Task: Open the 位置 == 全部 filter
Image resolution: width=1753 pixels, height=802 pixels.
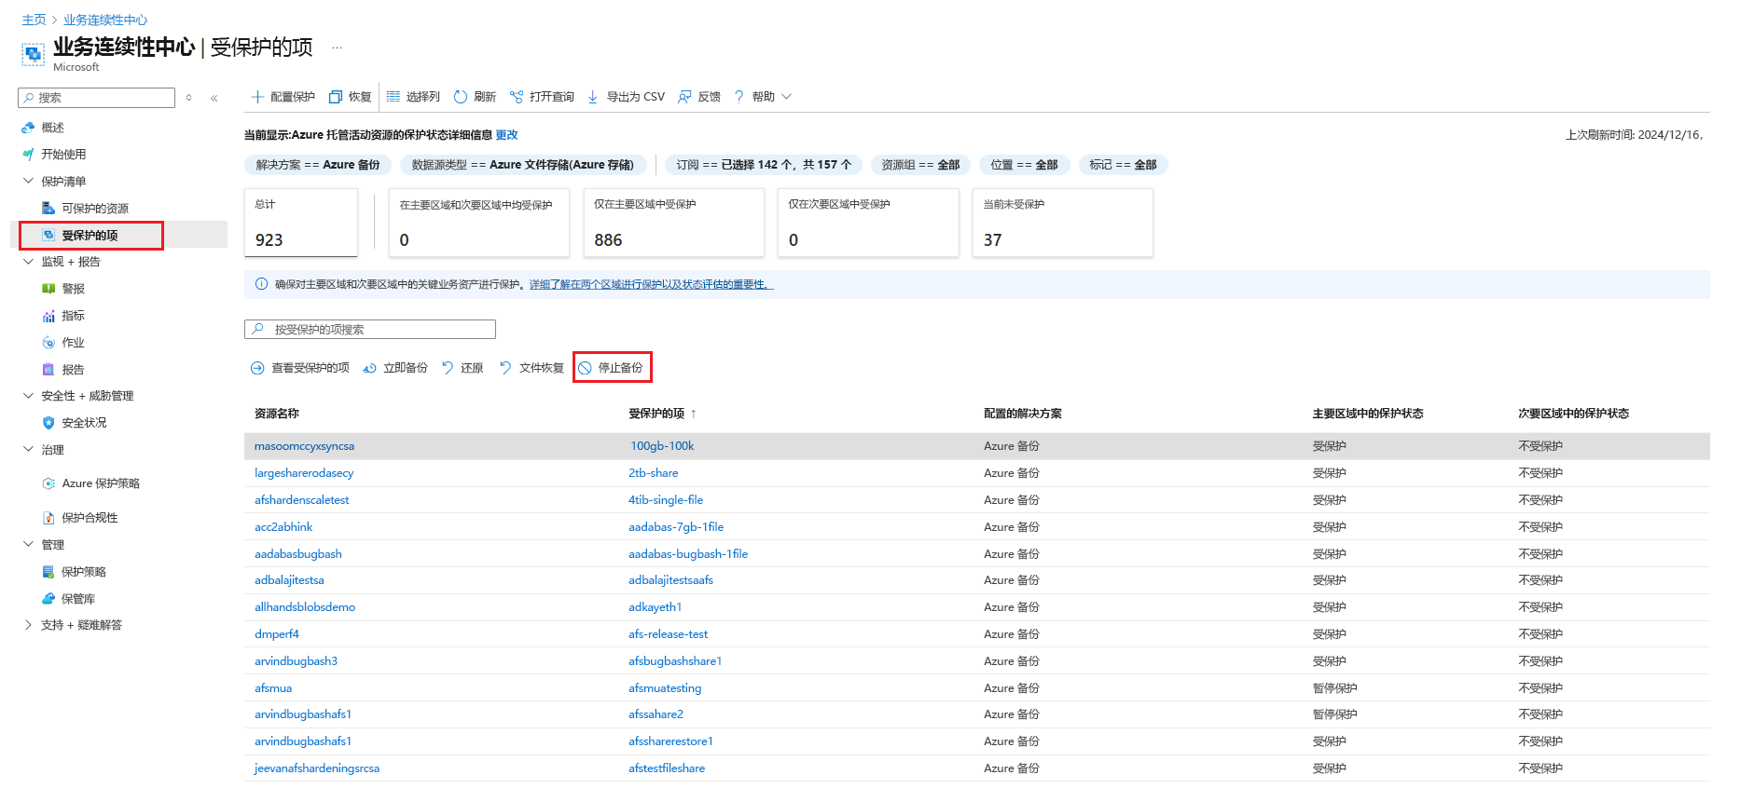Action: click(x=1024, y=165)
